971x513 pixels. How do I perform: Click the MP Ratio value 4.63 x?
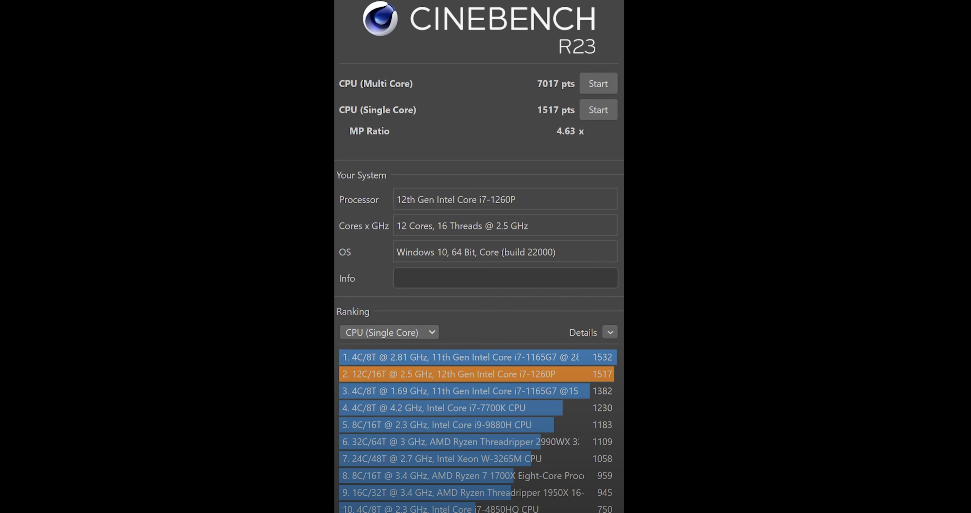(x=570, y=131)
